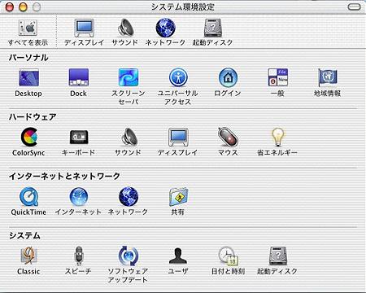Viewport: 366px width, 293px height.
Task: Open ディスプレイ monitor in Hardware section
Action: point(178,137)
